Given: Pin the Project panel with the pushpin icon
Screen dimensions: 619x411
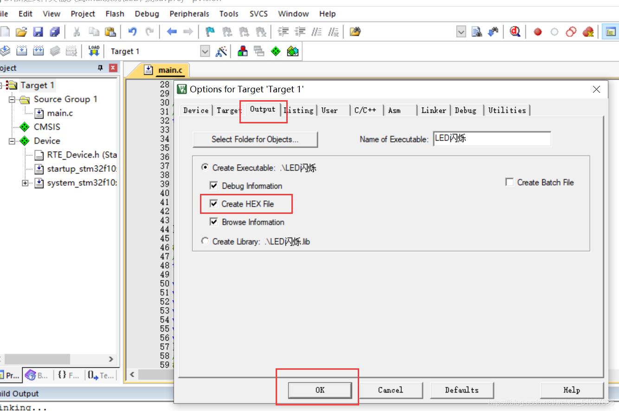Looking at the screenshot, I should [100, 68].
